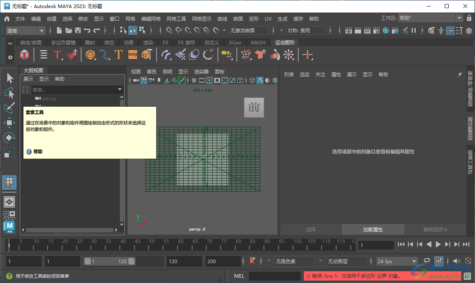Screen dimensions: 475x283
Task: Toggle film gate in viewport
Action: 202,80
